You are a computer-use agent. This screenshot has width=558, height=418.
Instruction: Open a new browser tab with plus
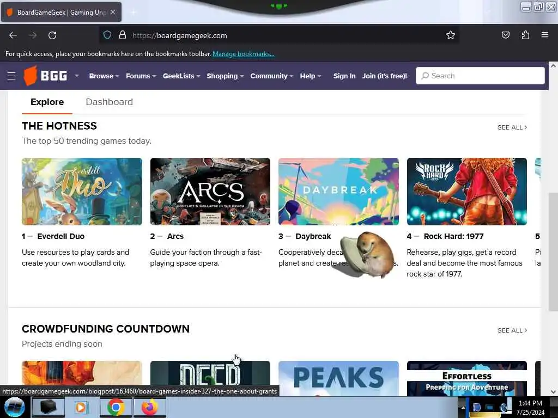(134, 13)
